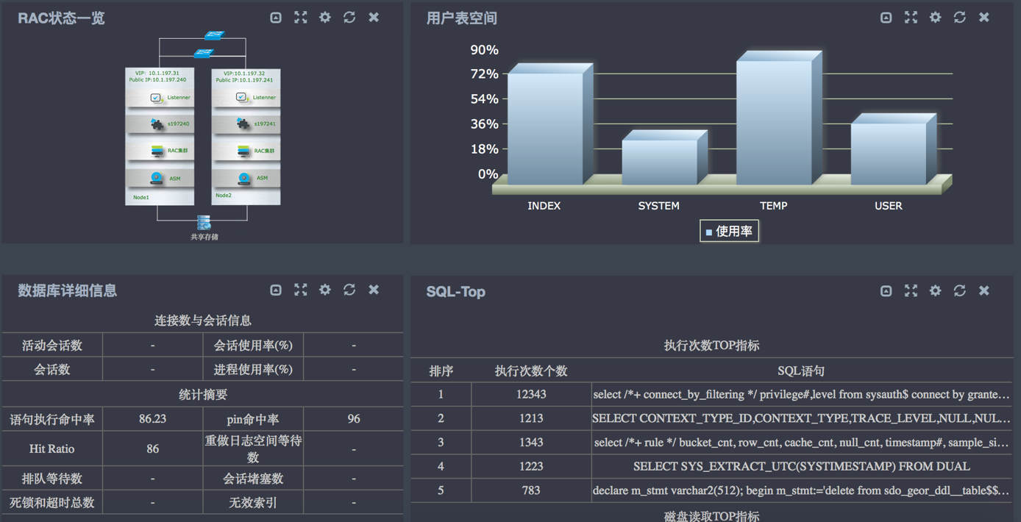Click the top network switch icon
Viewport: 1021px width, 522px height.
coord(214,35)
